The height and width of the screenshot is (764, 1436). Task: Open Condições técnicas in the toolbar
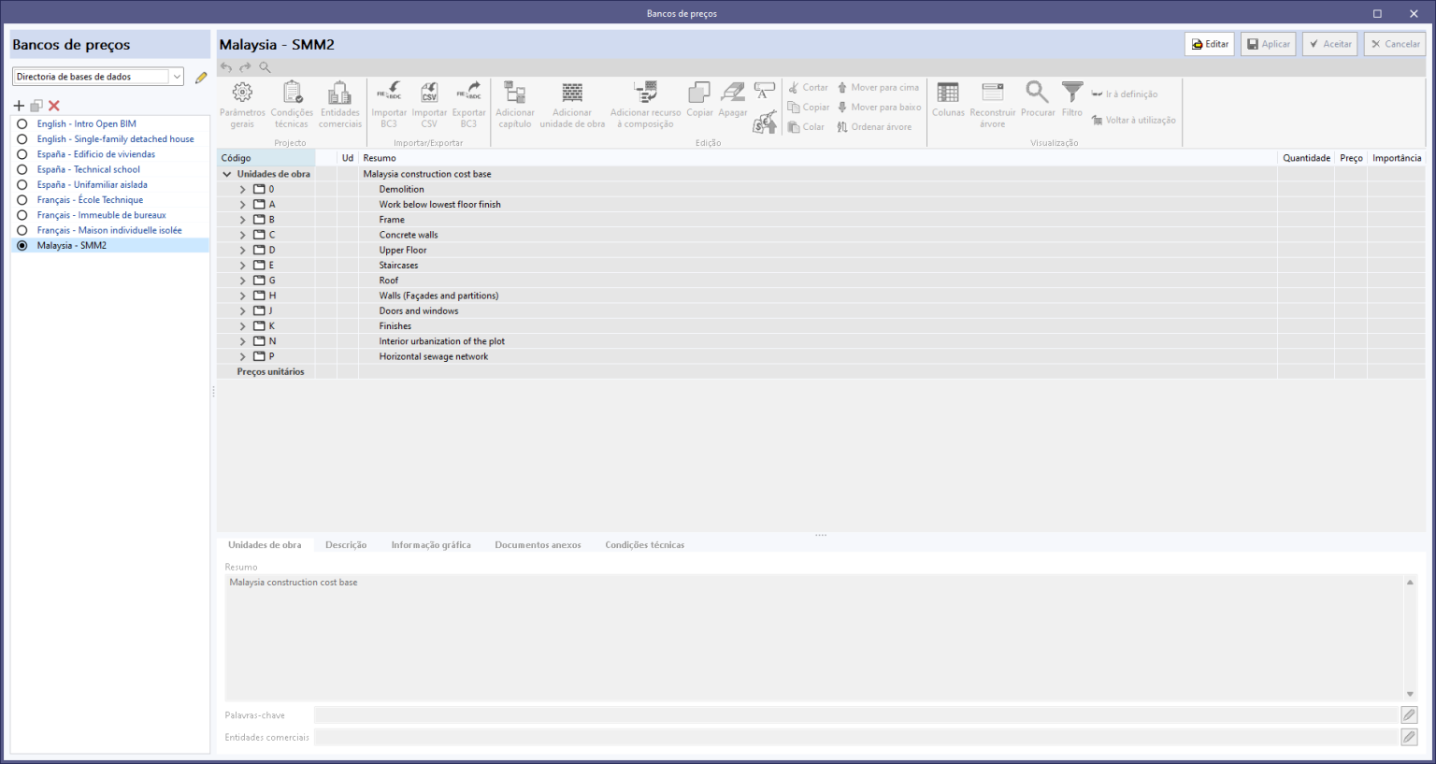292,104
